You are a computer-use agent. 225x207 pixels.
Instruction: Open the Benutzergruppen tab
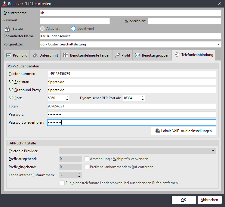[152, 55]
